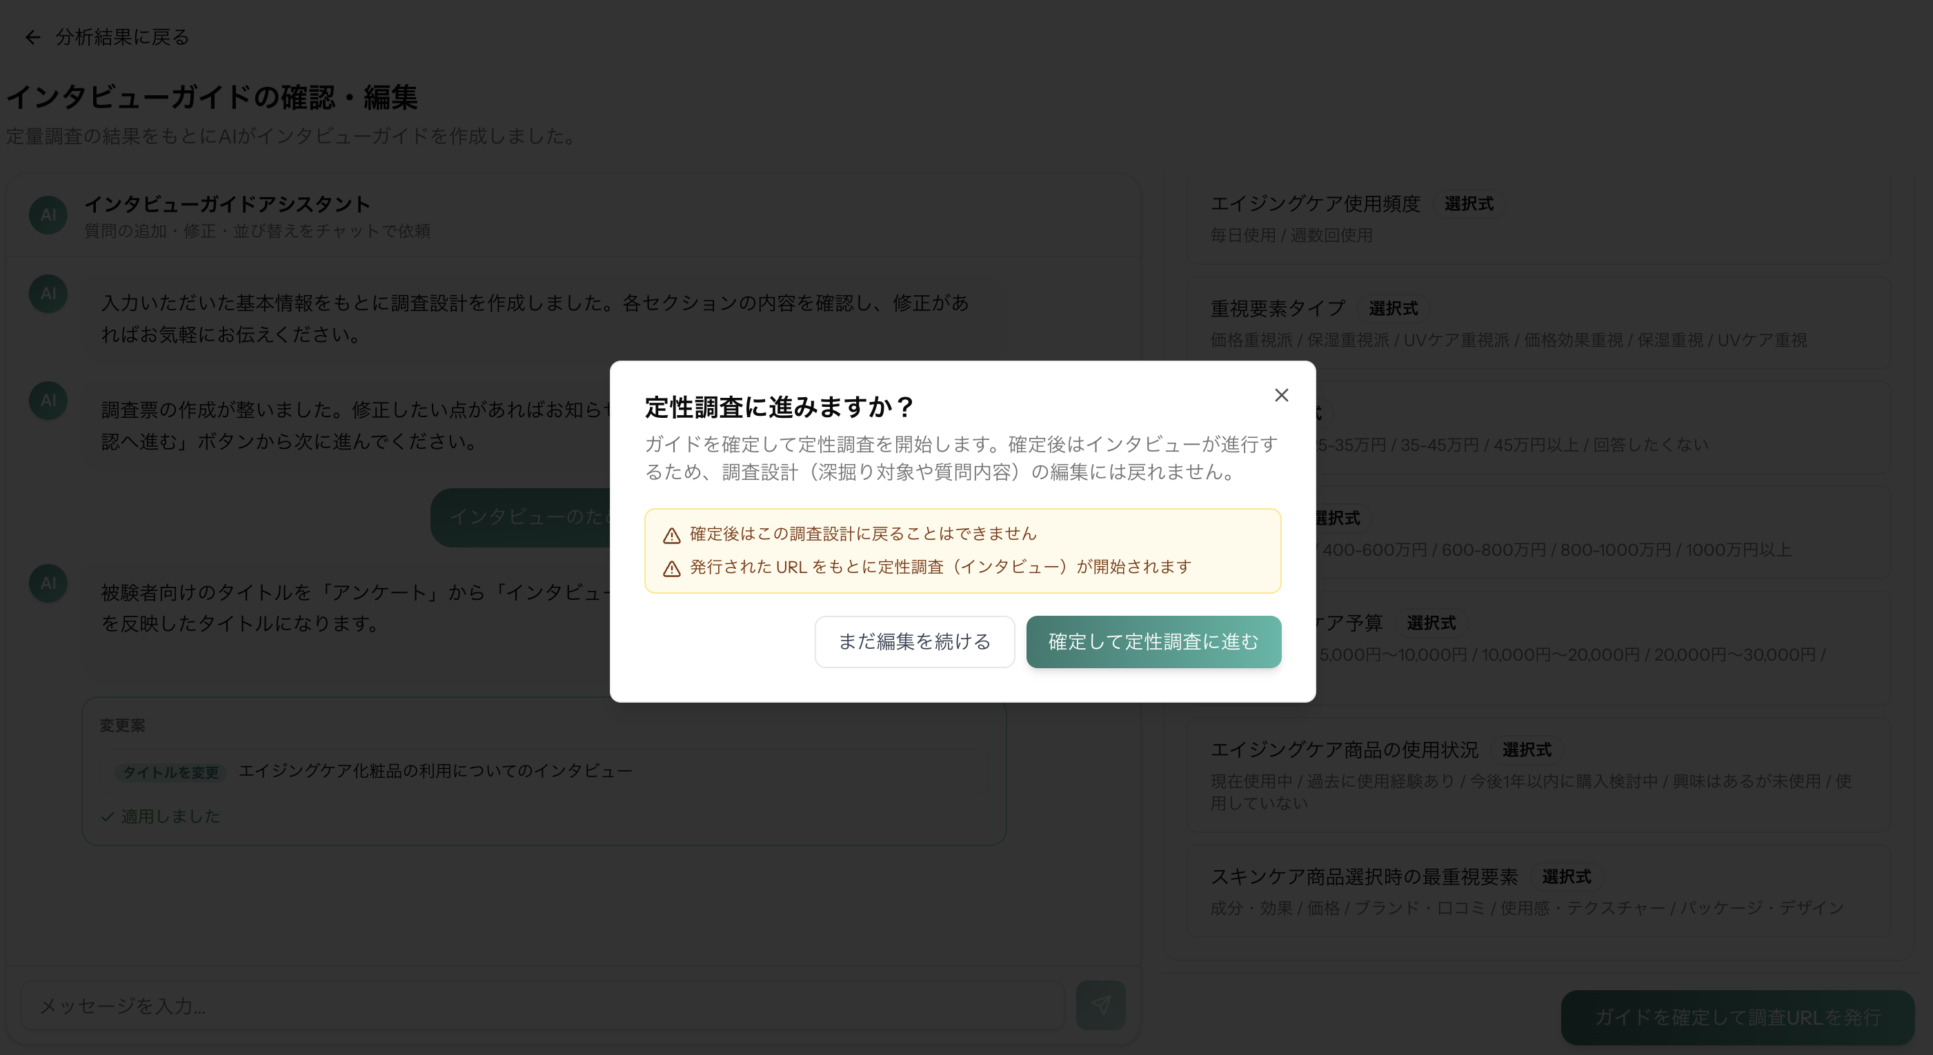The height and width of the screenshot is (1055, 1933).
Task: Click the 重視要素タイプ question title
Action: (x=1277, y=308)
